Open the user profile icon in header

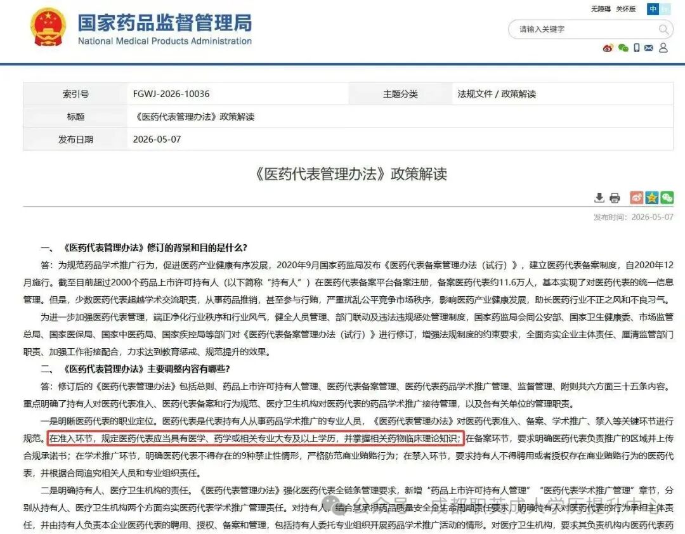point(663,48)
